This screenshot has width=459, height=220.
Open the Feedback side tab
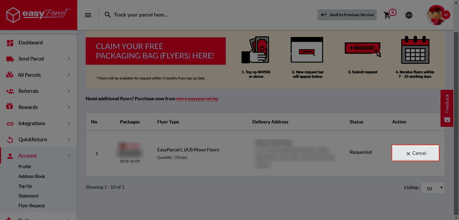coord(447,108)
